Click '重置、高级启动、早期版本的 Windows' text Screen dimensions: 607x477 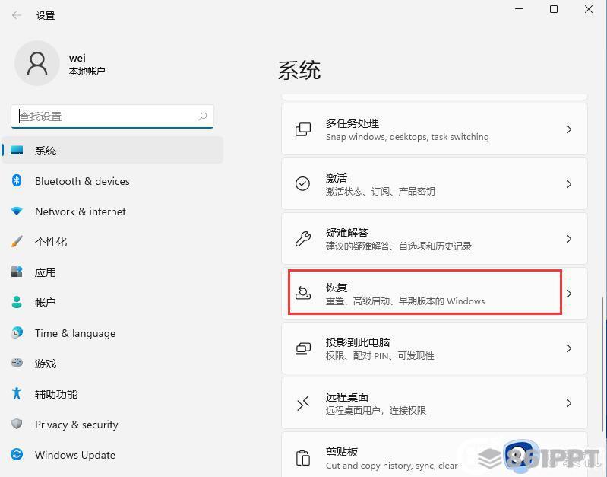(x=405, y=301)
